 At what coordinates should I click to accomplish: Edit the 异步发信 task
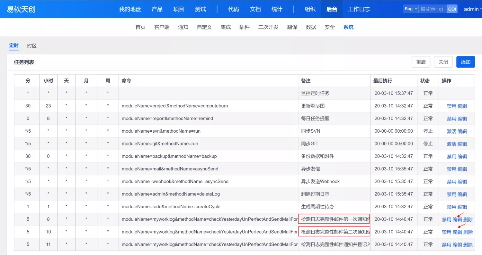pyautogui.click(x=462, y=169)
